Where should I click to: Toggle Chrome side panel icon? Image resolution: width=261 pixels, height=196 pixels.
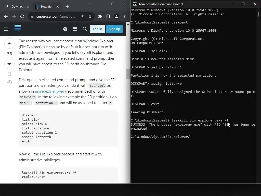(x=108, y=16)
